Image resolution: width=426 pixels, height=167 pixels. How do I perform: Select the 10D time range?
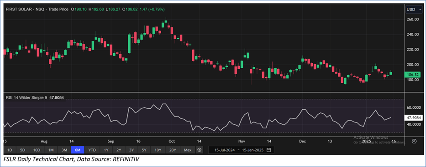[37, 150]
